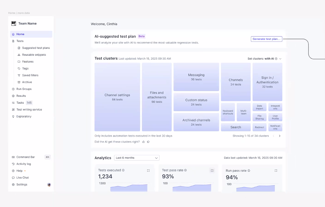The height and width of the screenshot is (207, 325).
Task: Go to next page of clusters
Action: (280, 136)
